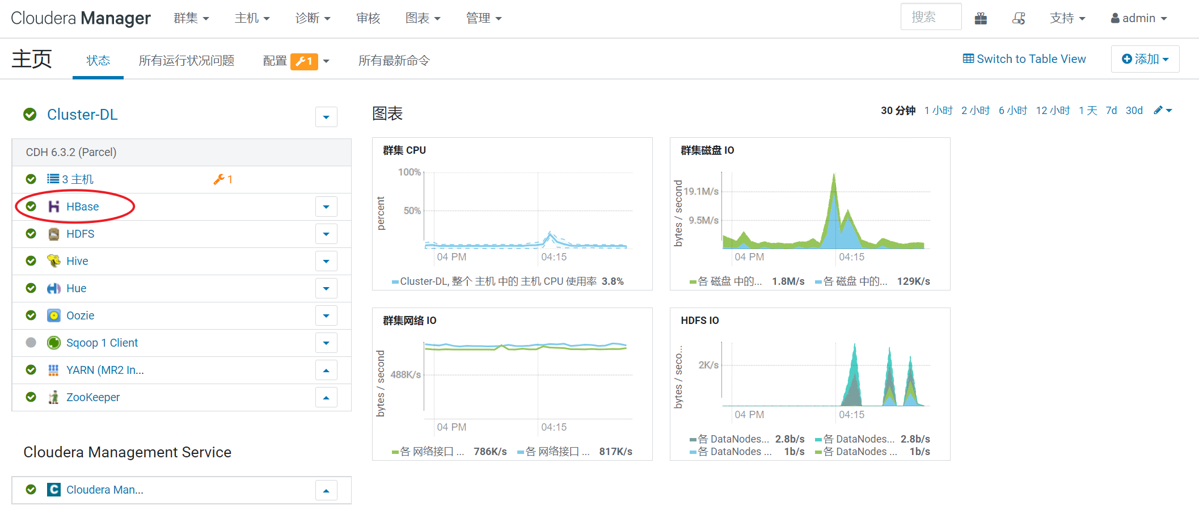Click the Cloudera Manager logo
The image size is (1199, 522).
81,18
